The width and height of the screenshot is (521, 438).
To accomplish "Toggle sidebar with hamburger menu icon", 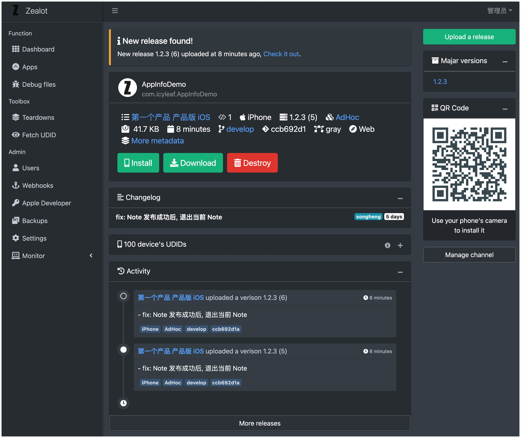I will (x=115, y=11).
